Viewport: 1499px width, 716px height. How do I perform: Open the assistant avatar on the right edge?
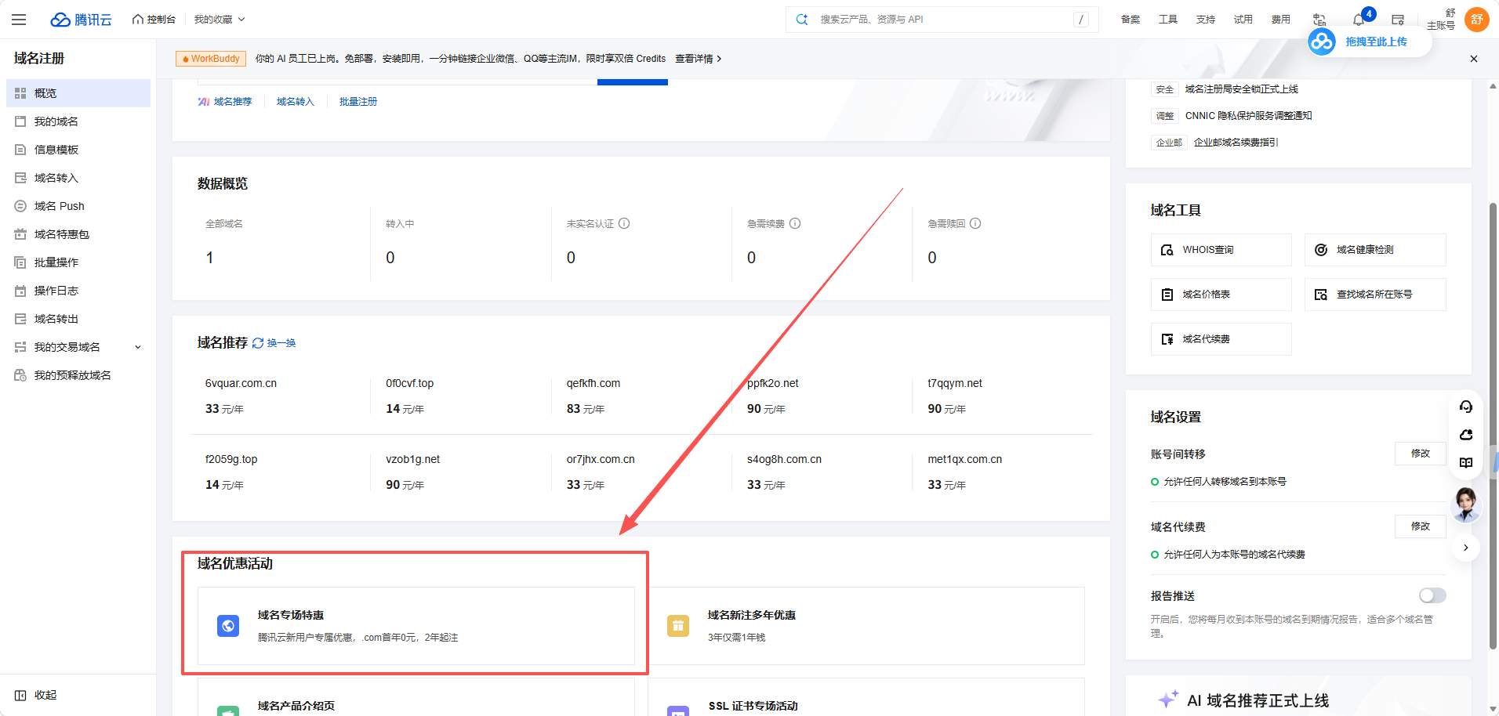1466,504
